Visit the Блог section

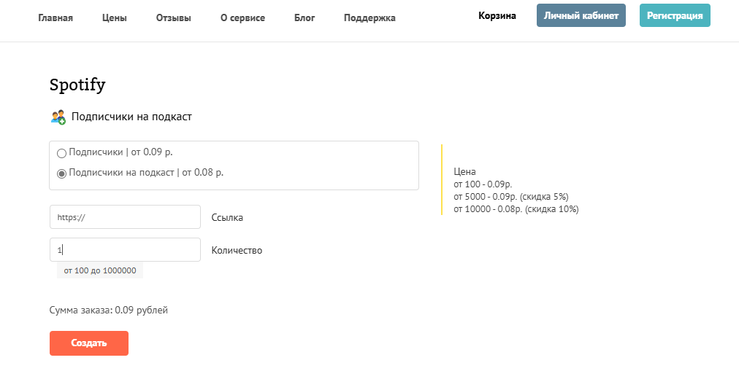[x=305, y=18]
